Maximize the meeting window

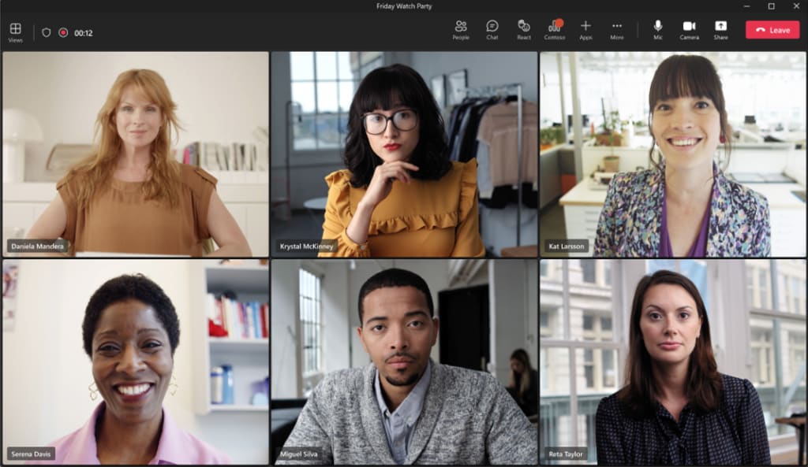pyautogui.click(x=772, y=6)
